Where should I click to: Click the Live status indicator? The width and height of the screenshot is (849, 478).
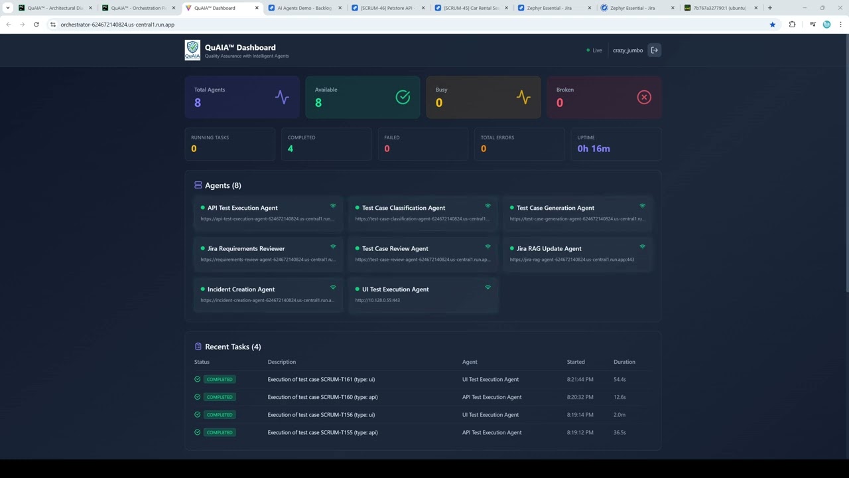coord(594,50)
